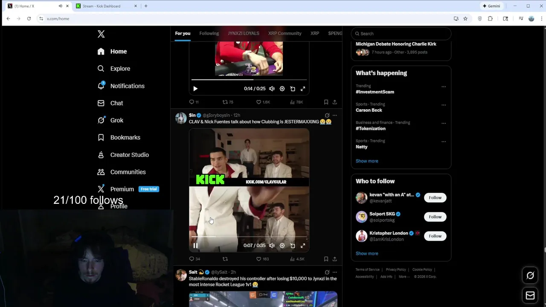The height and width of the screenshot is (307, 546).
Task: Open Explore in the sidebar
Action: 114,69
